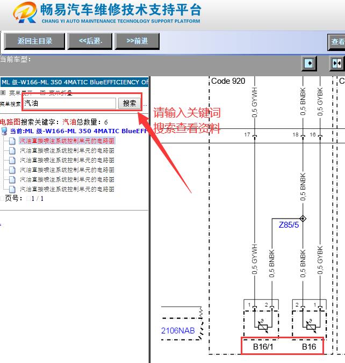The image size is (345, 363).
Task: Click the document icon of the first result
Action: pyautogui.click(x=12, y=141)
